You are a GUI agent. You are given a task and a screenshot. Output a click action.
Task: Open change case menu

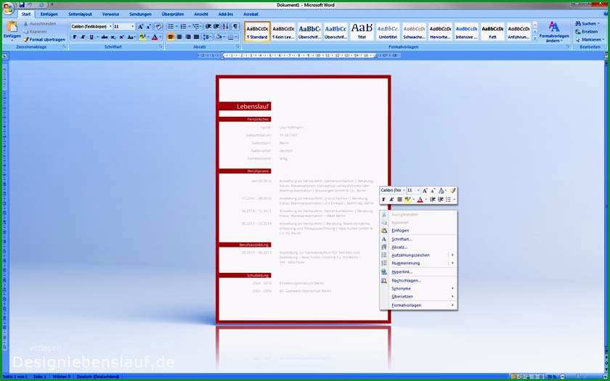pyautogui.click(x=131, y=37)
